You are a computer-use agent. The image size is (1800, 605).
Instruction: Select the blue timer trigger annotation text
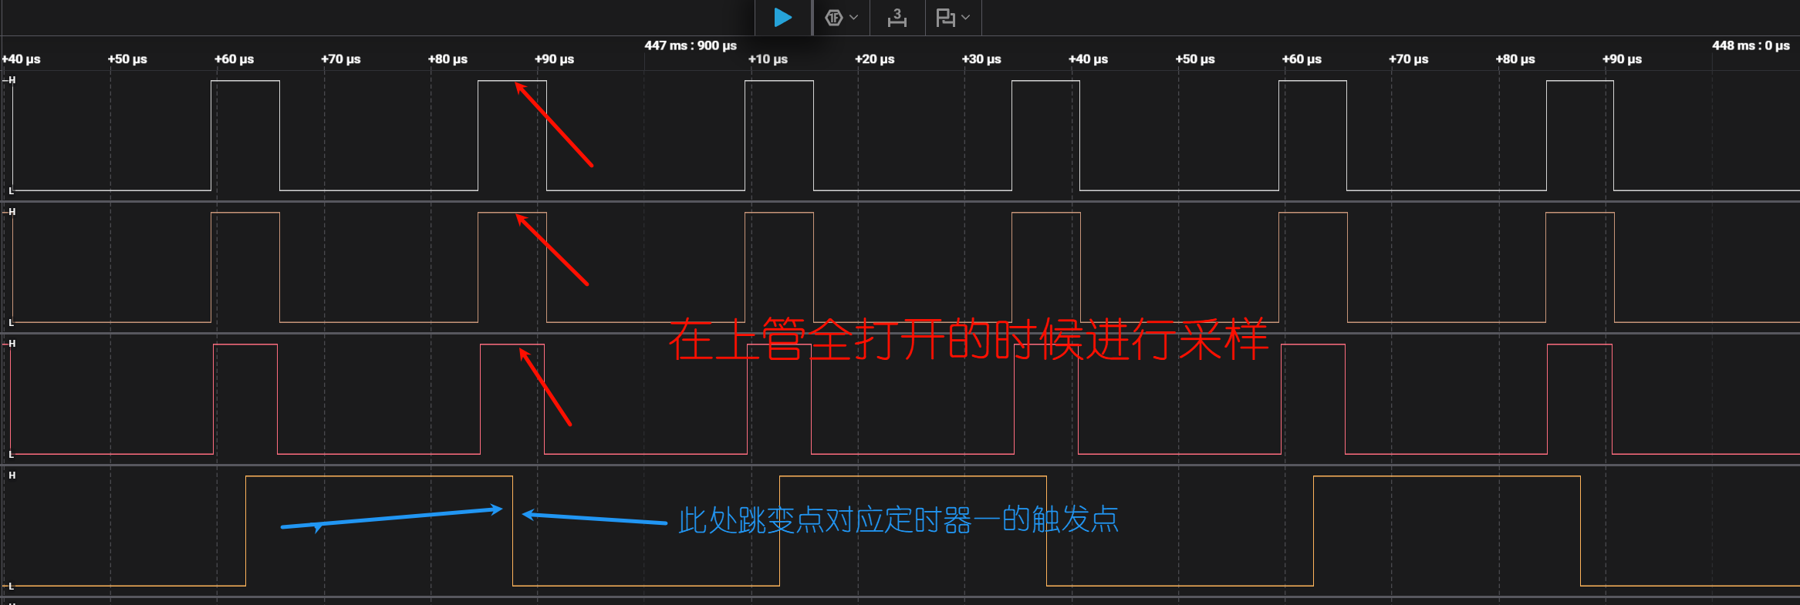(x=898, y=520)
